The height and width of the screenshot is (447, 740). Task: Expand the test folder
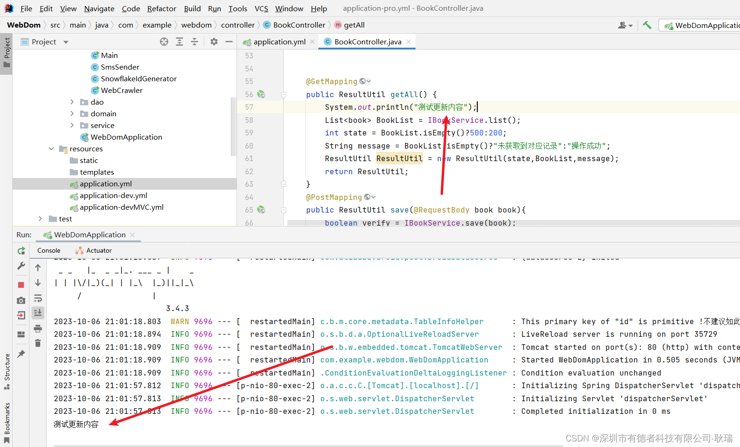pyautogui.click(x=40, y=219)
